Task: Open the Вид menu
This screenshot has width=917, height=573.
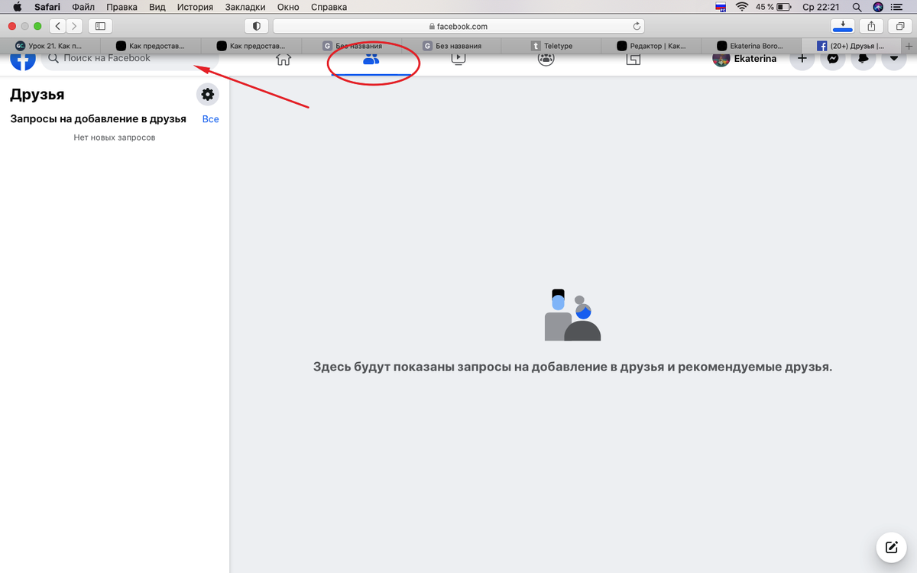Action: pyautogui.click(x=157, y=7)
